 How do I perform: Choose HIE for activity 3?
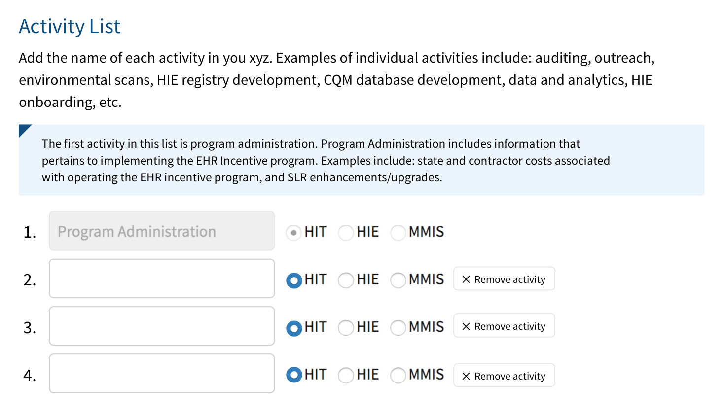[346, 328]
